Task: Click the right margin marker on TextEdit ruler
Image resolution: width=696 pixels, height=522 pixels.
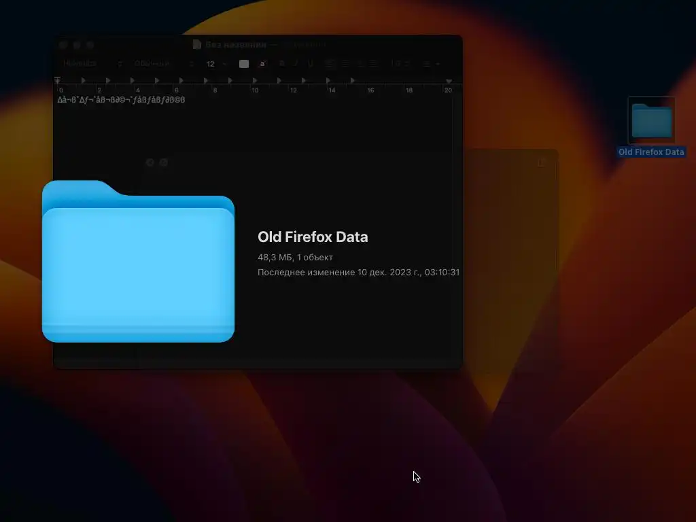Action: pos(449,82)
